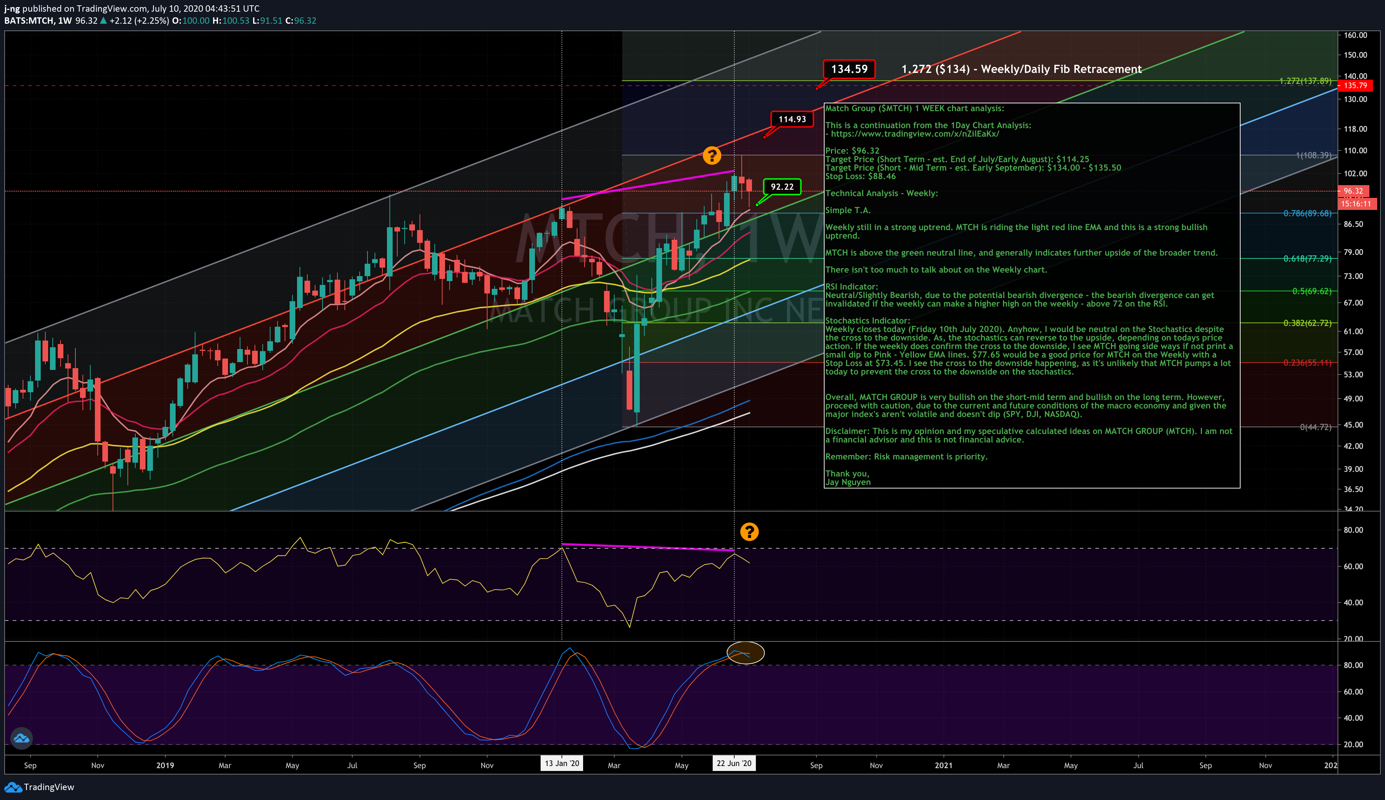The image size is (1385, 800).
Task: Click the 13 Jan '20 date marker
Action: (x=562, y=763)
